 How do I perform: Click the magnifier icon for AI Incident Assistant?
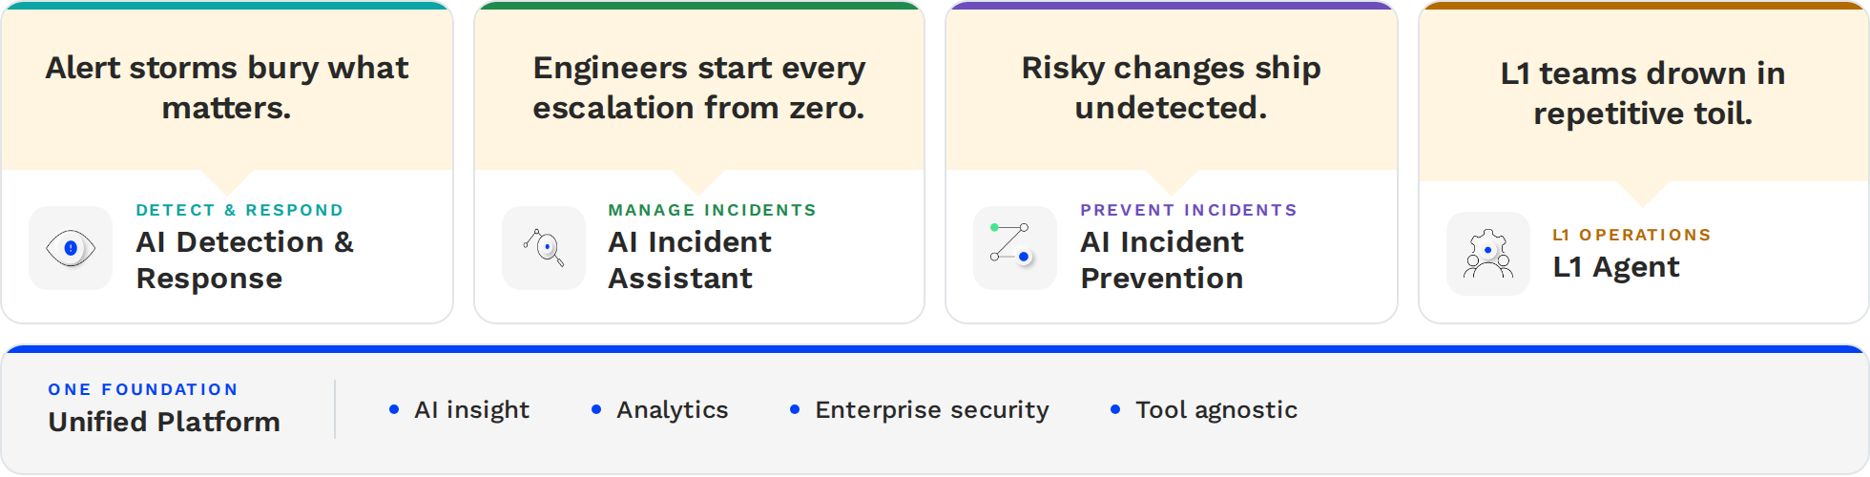544,248
